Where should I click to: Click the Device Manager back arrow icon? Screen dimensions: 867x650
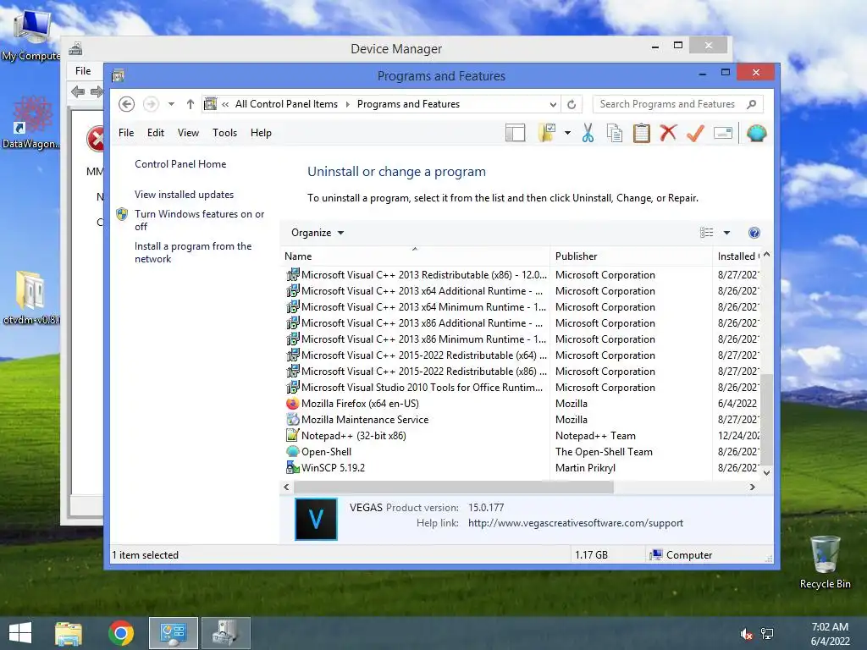click(x=78, y=91)
